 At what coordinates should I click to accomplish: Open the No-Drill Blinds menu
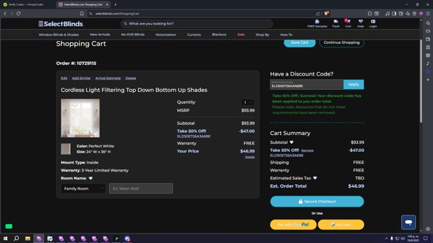133,34
